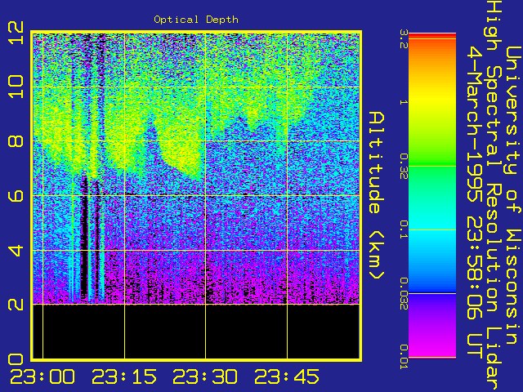Click the 10 km altitude axis label

click(x=16, y=87)
